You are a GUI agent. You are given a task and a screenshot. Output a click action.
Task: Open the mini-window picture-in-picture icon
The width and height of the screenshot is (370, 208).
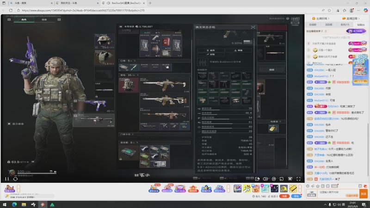click(x=282, y=179)
